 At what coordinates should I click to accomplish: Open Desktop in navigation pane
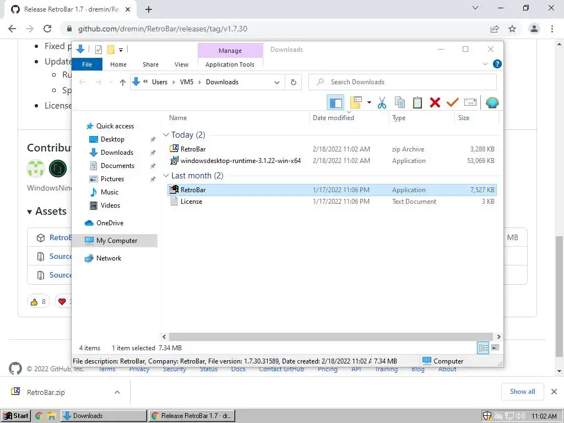pyautogui.click(x=112, y=139)
